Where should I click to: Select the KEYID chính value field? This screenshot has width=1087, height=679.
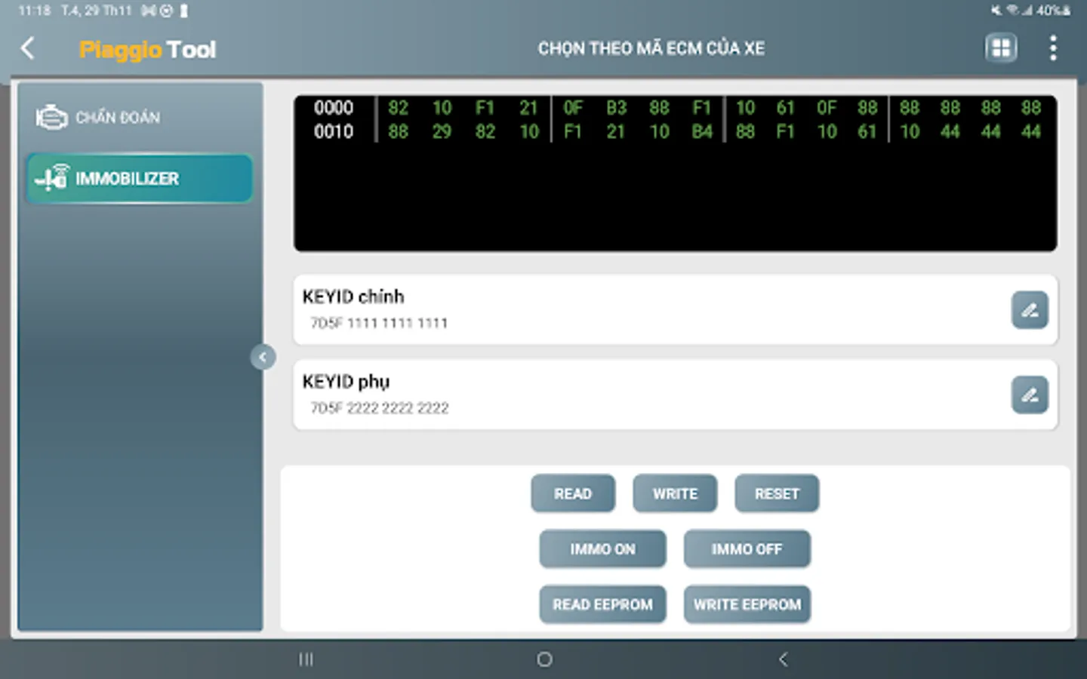(x=379, y=323)
